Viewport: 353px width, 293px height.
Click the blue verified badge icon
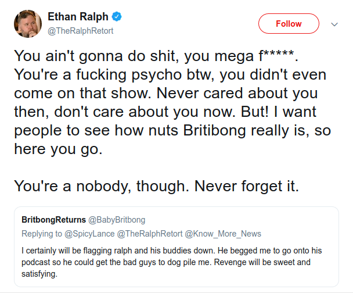pos(117,17)
